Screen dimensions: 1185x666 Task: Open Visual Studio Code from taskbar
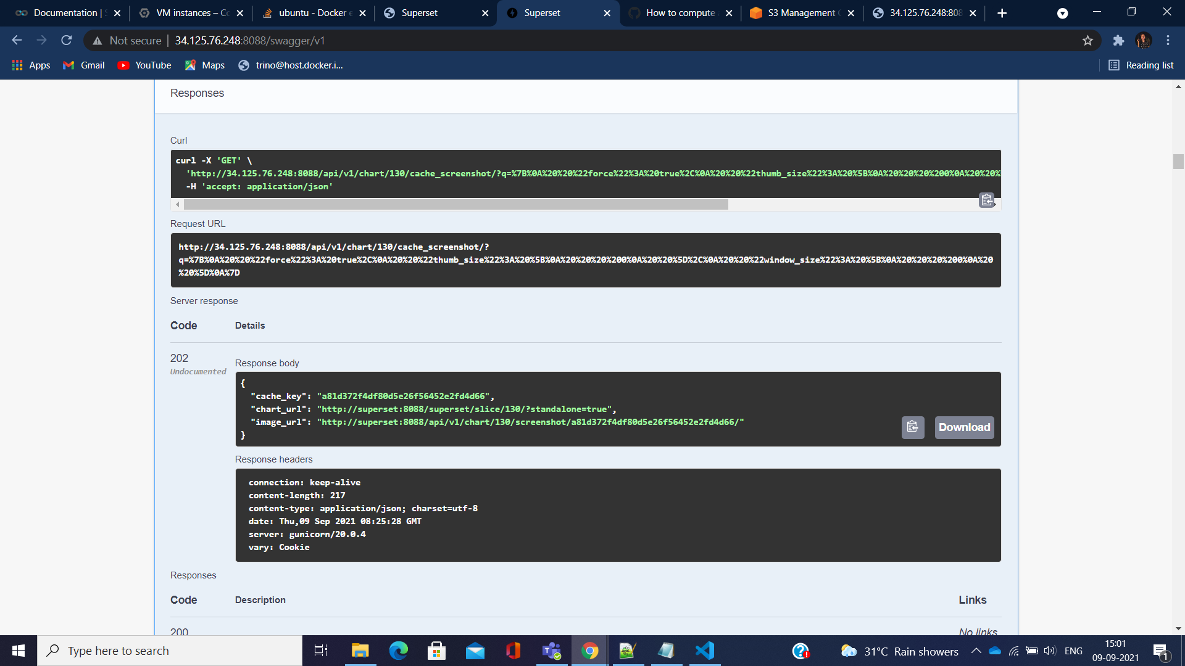(705, 651)
